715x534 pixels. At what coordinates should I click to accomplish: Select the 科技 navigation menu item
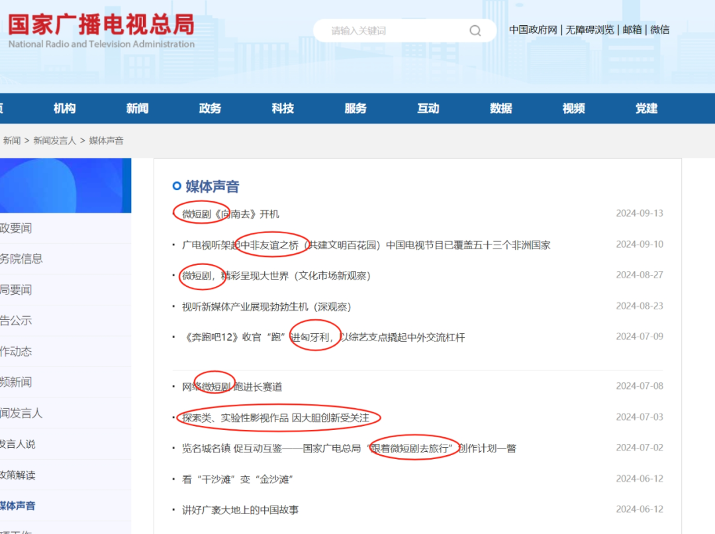[x=283, y=109]
